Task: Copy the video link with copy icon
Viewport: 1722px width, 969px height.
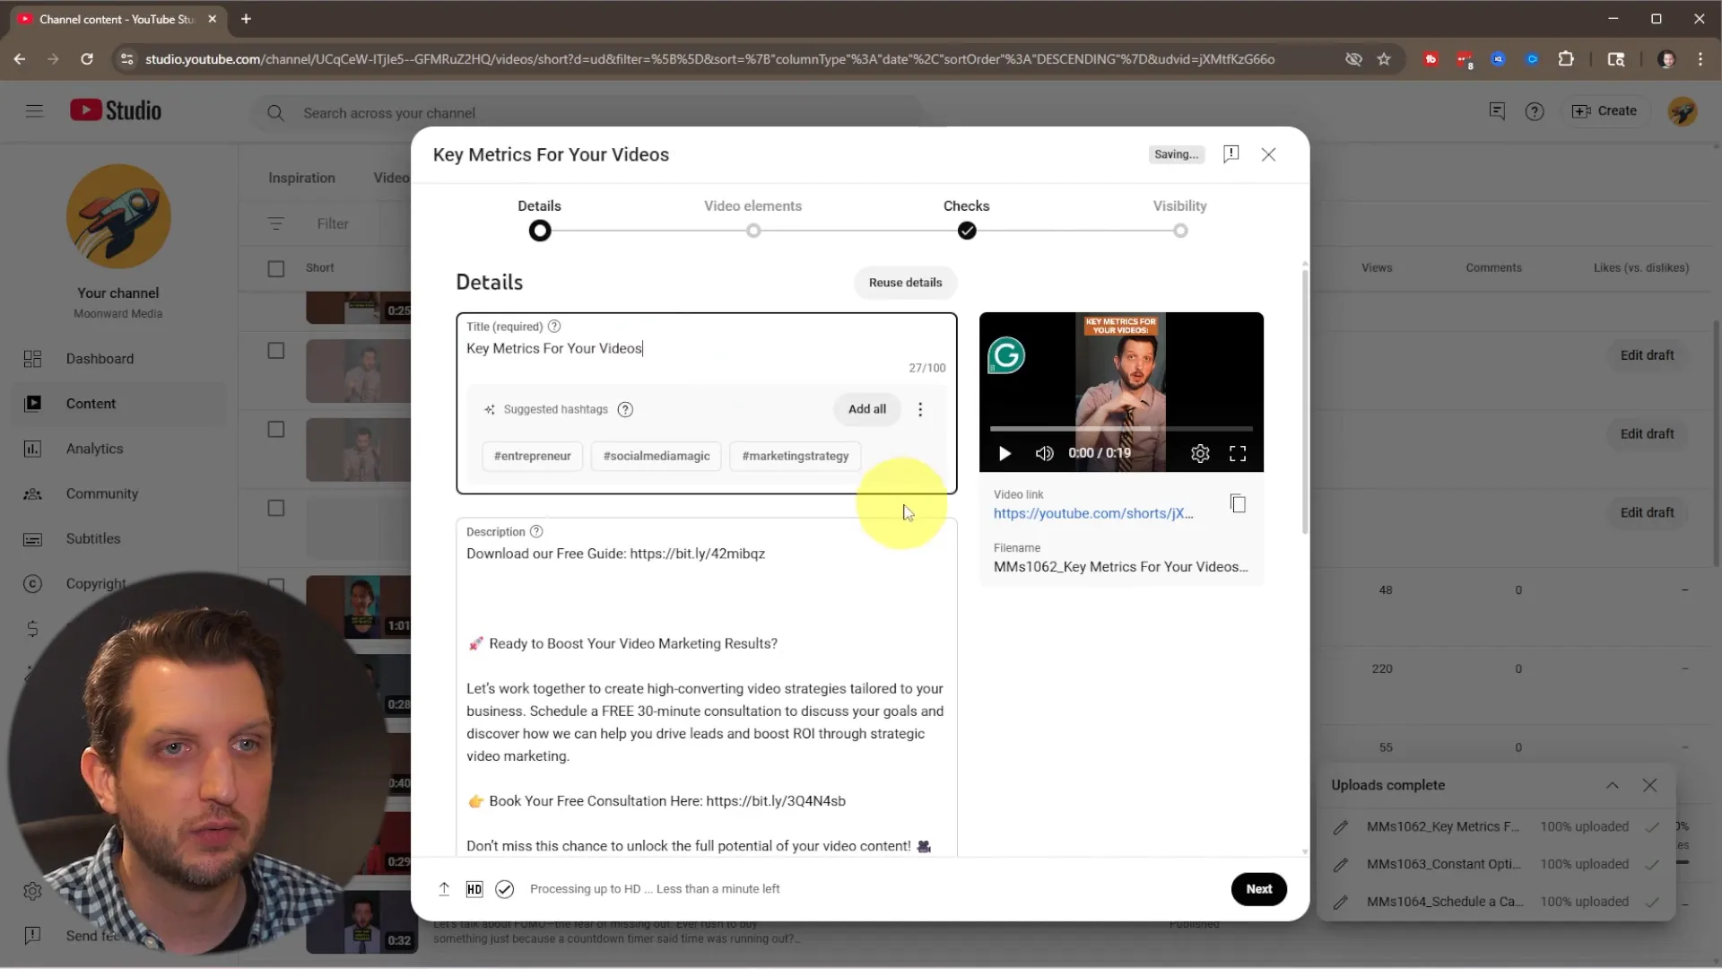Action: coord(1238,504)
